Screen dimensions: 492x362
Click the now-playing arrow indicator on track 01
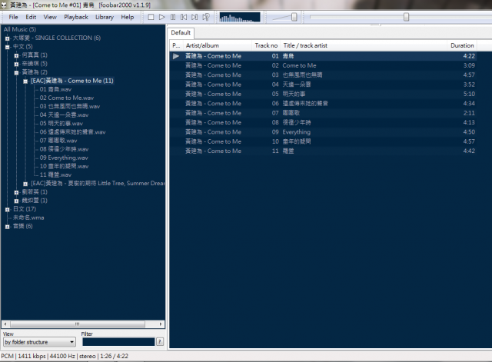pos(176,56)
